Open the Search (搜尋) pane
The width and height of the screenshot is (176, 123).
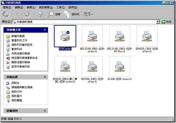pos(54,14)
